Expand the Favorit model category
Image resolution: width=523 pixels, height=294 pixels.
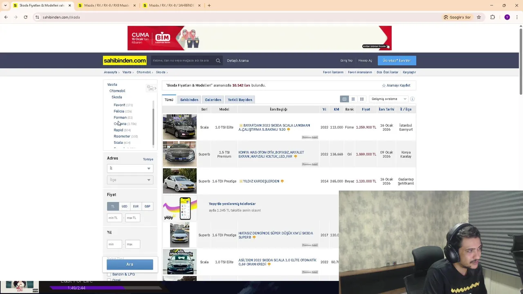119,105
